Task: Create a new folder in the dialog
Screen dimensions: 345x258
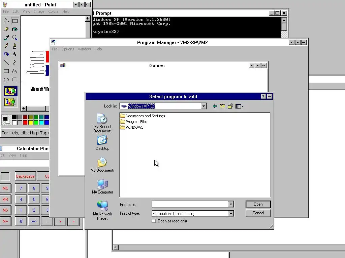Action: tap(230, 106)
